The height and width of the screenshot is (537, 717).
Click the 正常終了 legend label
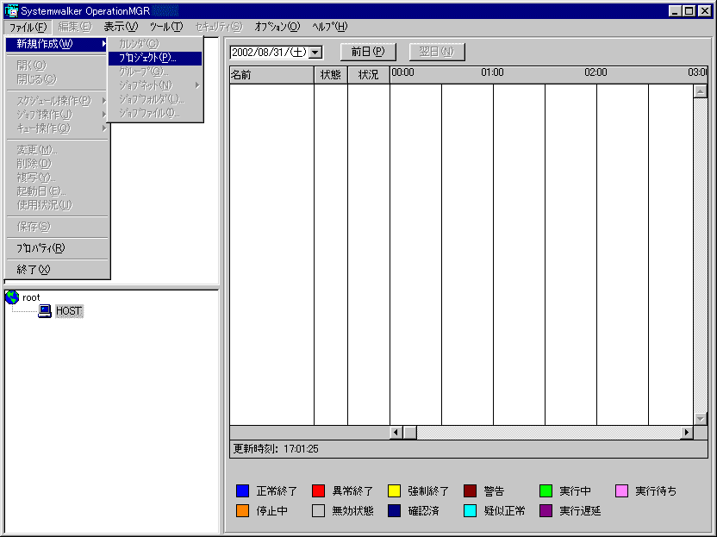pyautogui.click(x=277, y=491)
